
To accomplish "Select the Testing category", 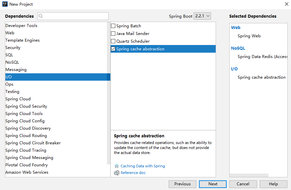I will point(56,91).
